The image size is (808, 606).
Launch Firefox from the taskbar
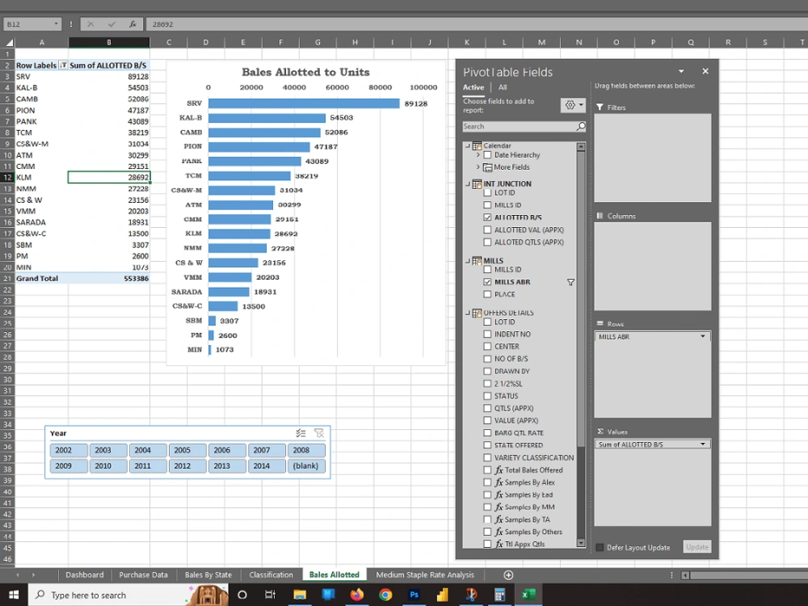point(356,595)
